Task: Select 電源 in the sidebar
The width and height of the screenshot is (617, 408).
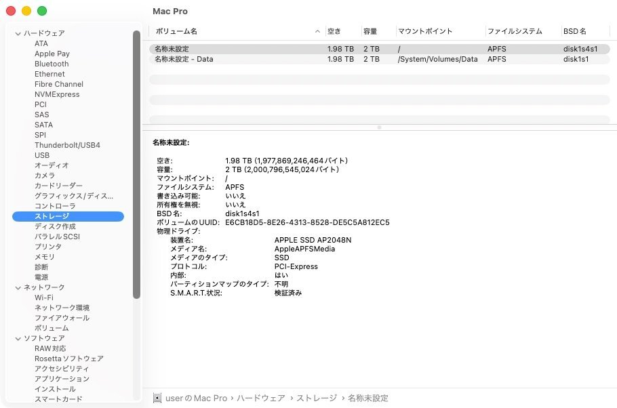Action: click(41, 277)
